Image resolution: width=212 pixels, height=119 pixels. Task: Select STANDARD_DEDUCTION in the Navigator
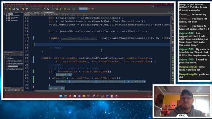[15, 70]
